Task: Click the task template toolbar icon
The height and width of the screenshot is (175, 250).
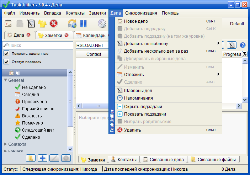Action: pos(31,23)
